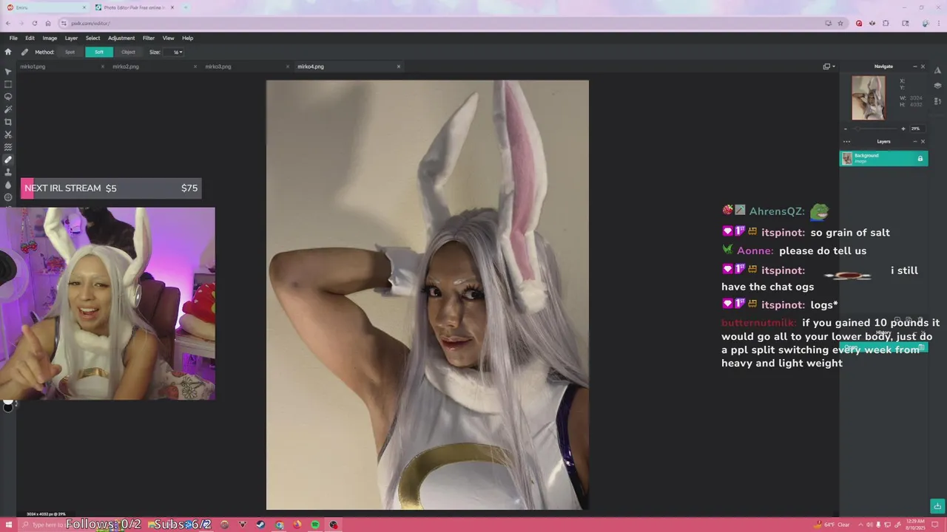This screenshot has height=532, width=947.
Task: Open the Adjustment menu
Action: tap(121, 38)
